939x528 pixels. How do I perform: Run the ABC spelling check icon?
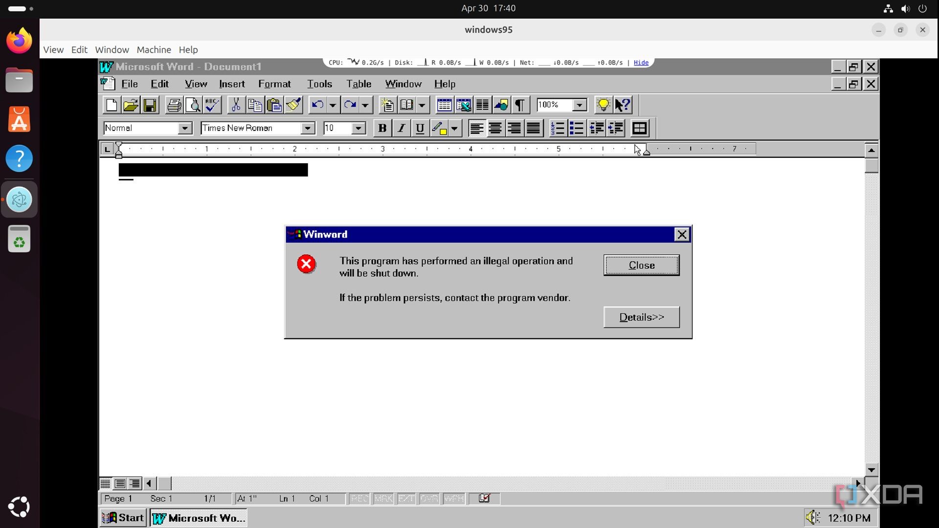point(212,105)
